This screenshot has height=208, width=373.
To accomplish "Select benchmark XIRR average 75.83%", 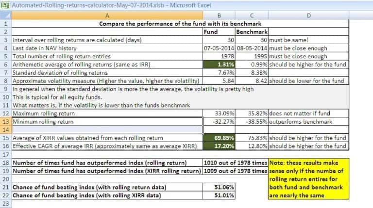I will tap(252, 138).
